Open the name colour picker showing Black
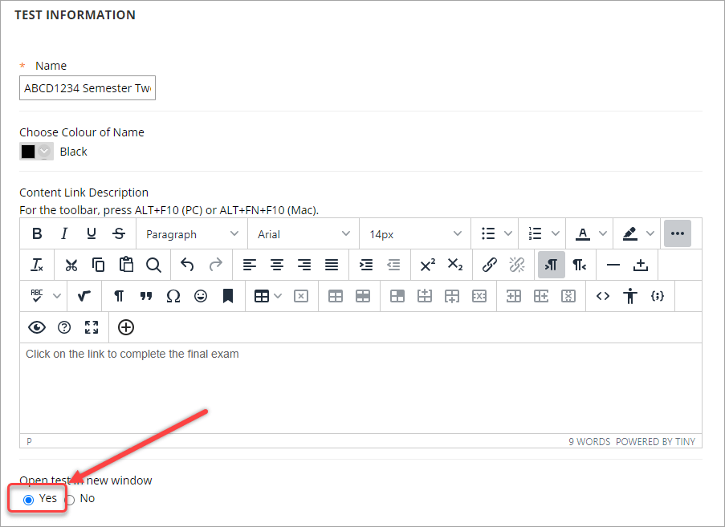725x527 pixels. tap(35, 151)
